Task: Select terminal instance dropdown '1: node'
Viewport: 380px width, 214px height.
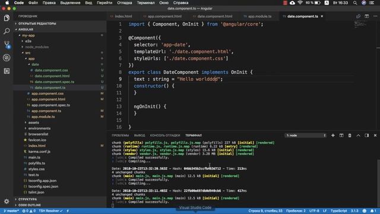Action: (306, 136)
